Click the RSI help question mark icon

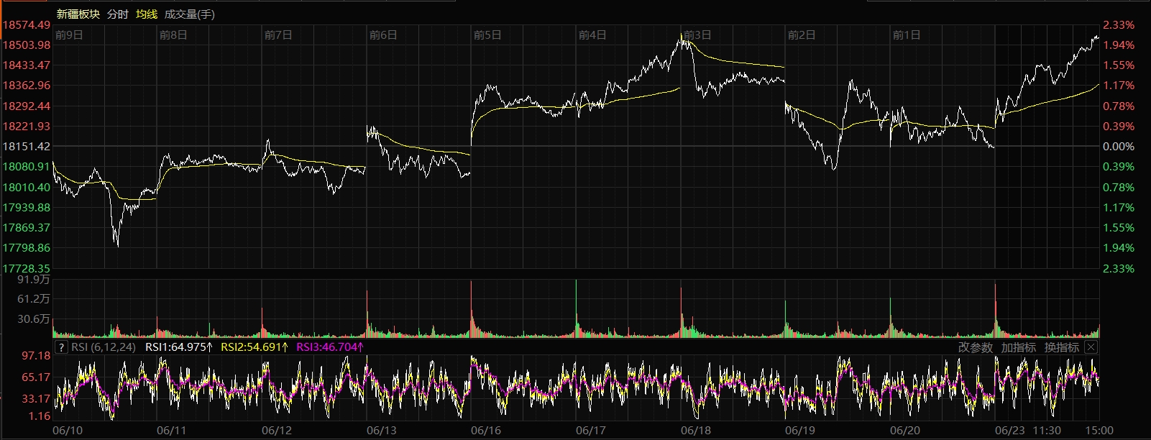pos(62,347)
